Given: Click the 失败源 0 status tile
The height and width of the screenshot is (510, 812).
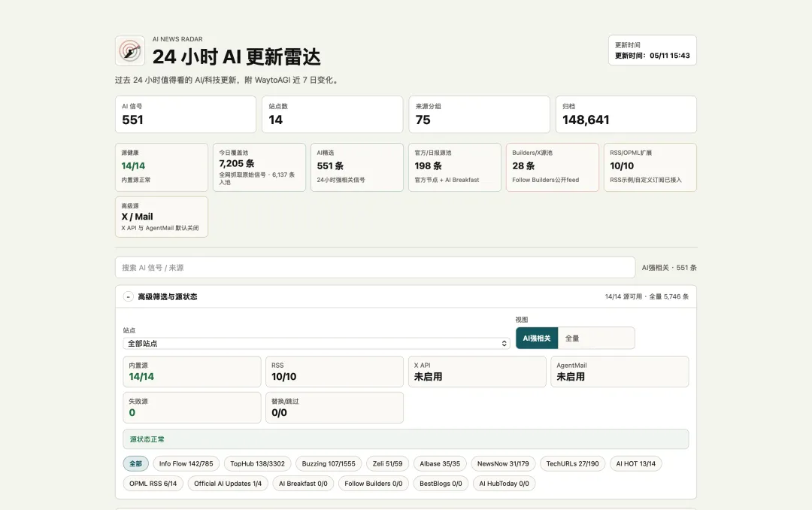Looking at the screenshot, I should (192, 408).
